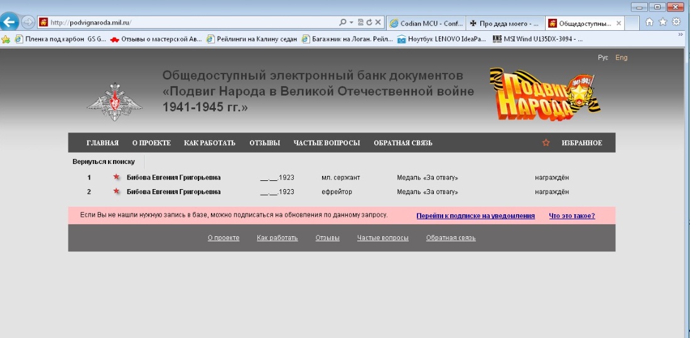The height and width of the screenshot is (338, 690).
Task: Click the browser back arrow button
Action: coord(9,22)
